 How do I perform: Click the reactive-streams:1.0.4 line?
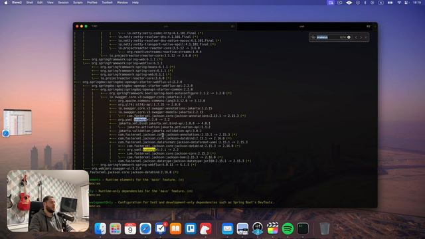point(164,52)
